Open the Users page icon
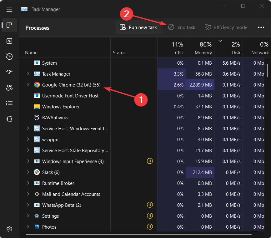 9,87
